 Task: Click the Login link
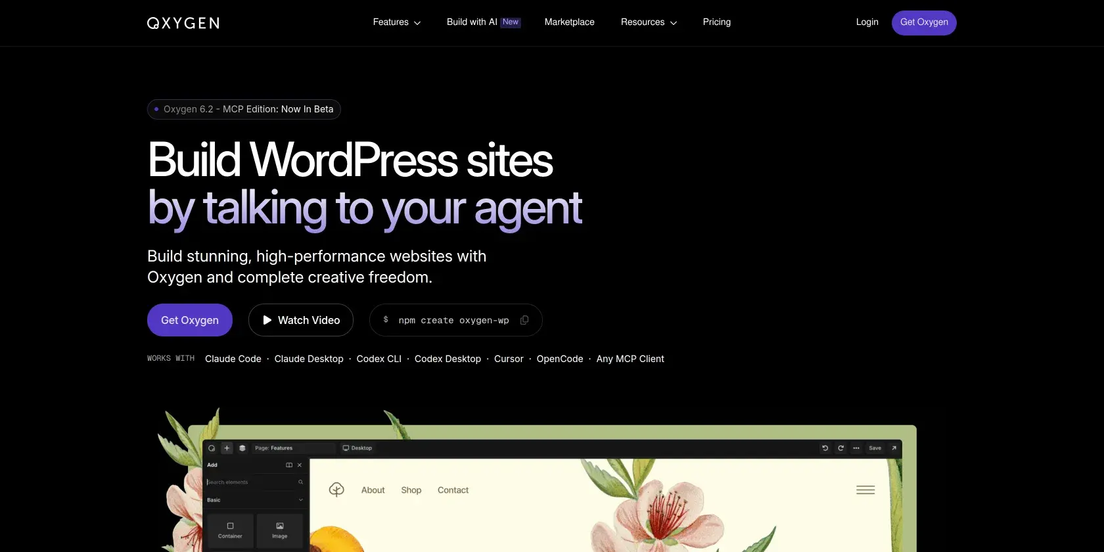[x=867, y=22]
